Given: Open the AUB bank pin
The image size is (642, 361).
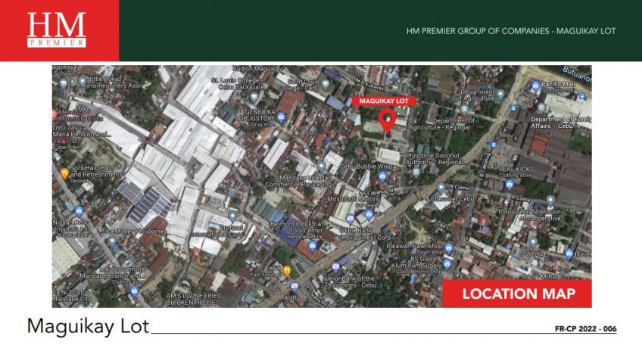Looking at the screenshot, I should (295, 287).
